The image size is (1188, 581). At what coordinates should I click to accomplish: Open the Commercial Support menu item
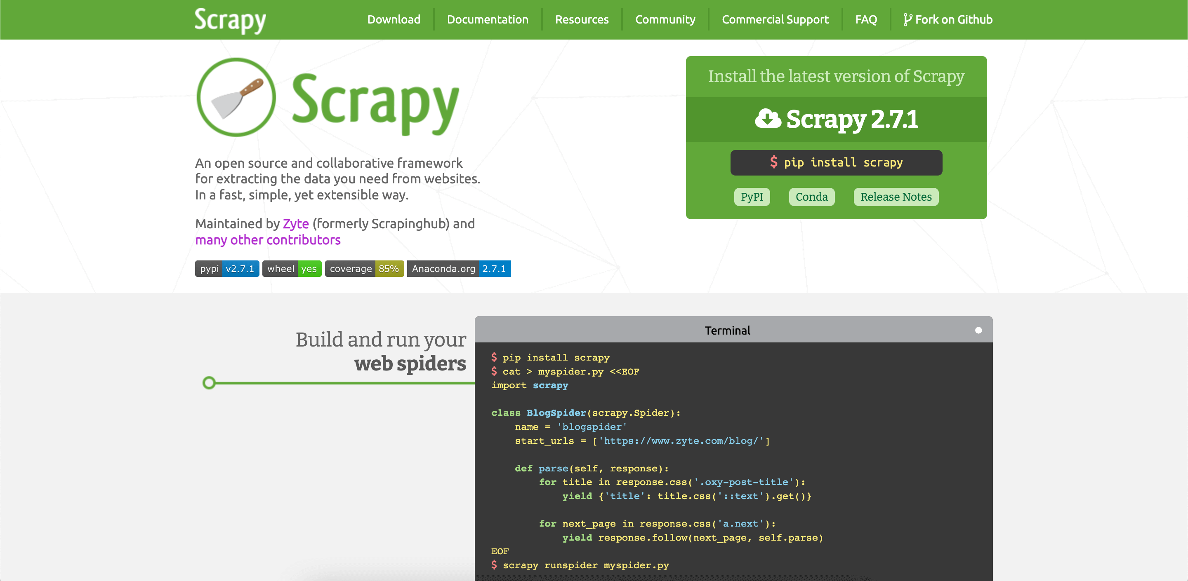coord(775,20)
